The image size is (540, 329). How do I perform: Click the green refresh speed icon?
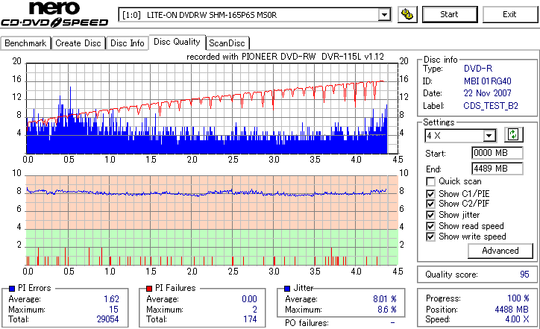513,135
